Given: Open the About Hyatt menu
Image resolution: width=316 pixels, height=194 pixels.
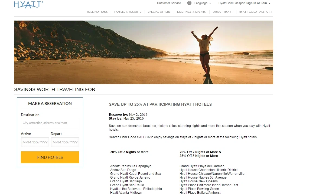Looking at the screenshot, I should click(x=223, y=12).
